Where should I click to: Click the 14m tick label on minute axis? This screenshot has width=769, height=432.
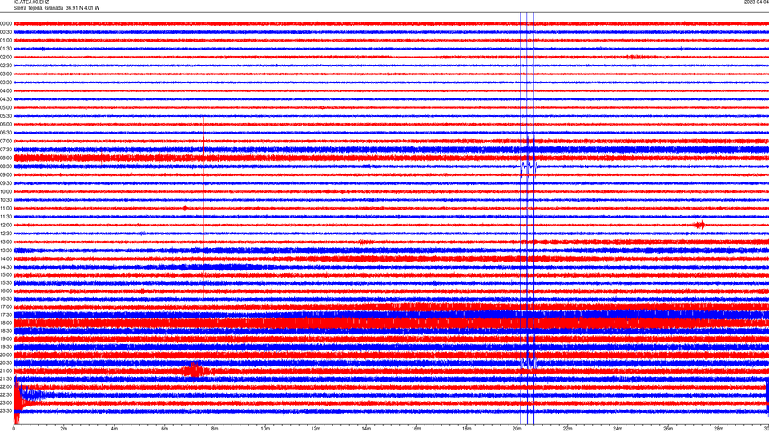pyautogui.click(x=366, y=429)
